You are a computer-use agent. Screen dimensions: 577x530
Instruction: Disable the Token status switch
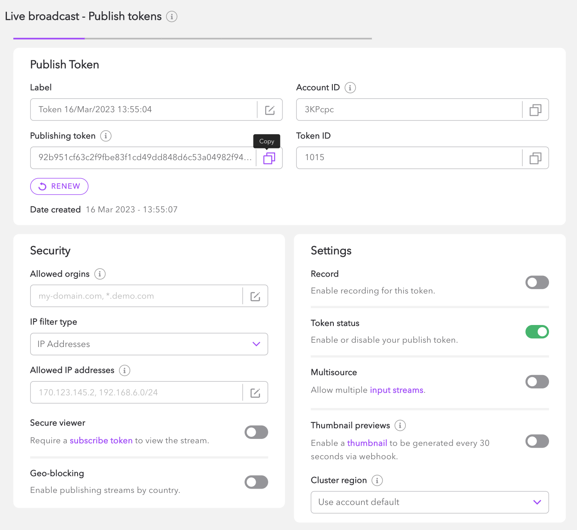coord(537,332)
